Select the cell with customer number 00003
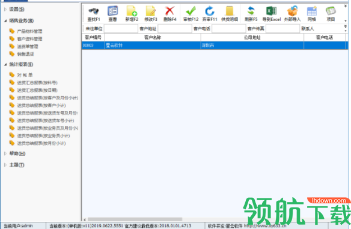The image size is (351, 229). (93, 46)
